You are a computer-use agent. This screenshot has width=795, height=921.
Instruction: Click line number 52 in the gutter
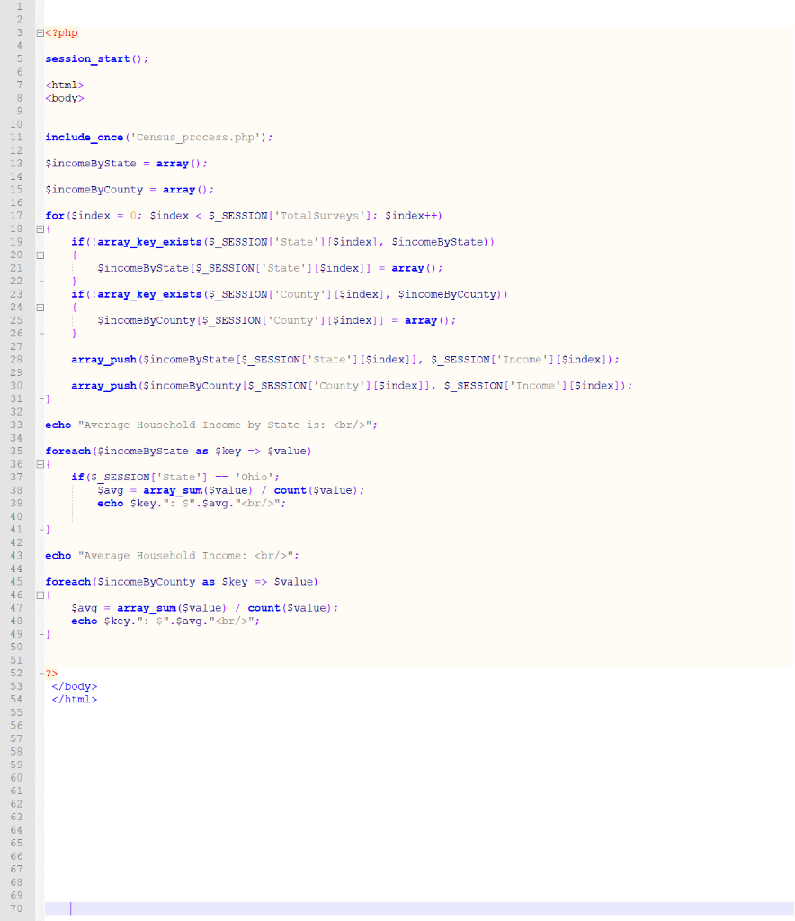click(x=16, y=673)
